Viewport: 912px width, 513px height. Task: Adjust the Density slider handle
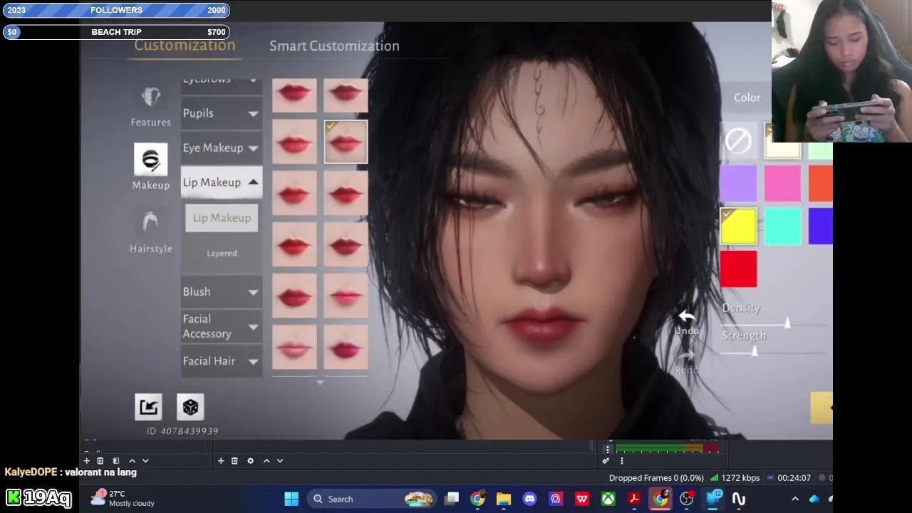[787, 323]
